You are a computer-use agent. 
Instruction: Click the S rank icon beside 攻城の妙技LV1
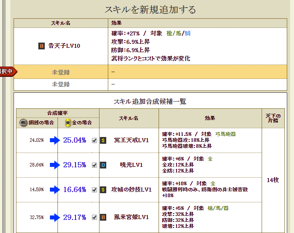(x=103, y=190)
